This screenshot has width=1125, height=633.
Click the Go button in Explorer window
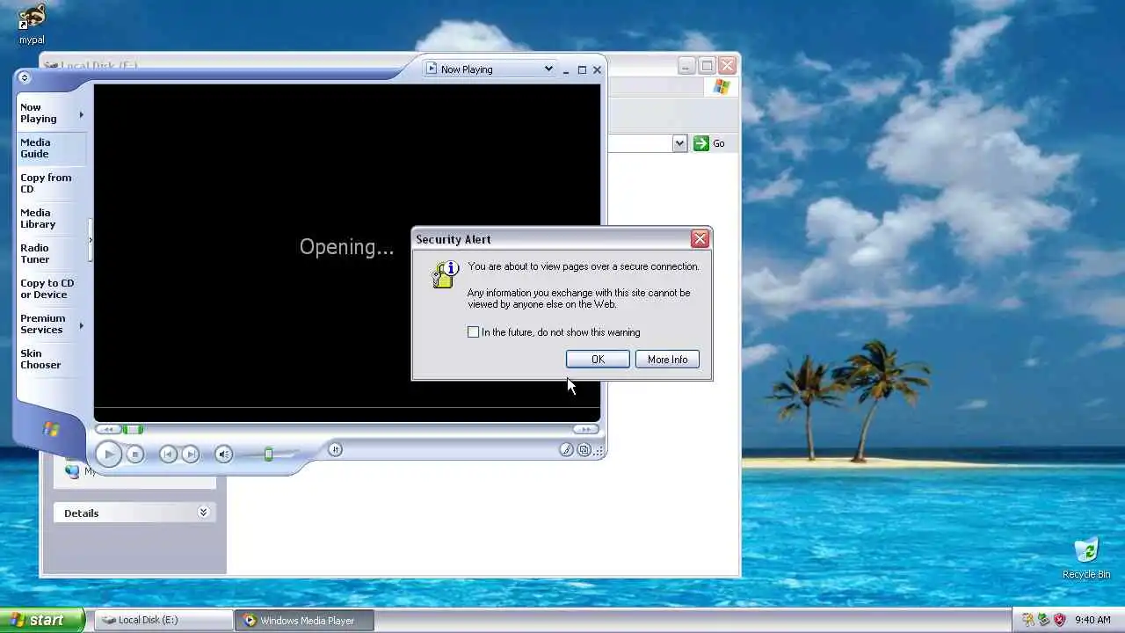(709, 143)
